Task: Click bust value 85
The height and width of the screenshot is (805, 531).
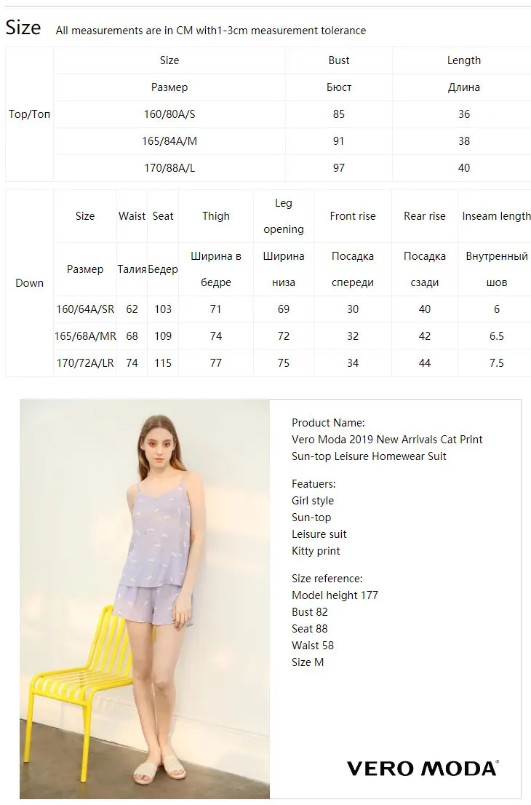Action: (339, 114)
